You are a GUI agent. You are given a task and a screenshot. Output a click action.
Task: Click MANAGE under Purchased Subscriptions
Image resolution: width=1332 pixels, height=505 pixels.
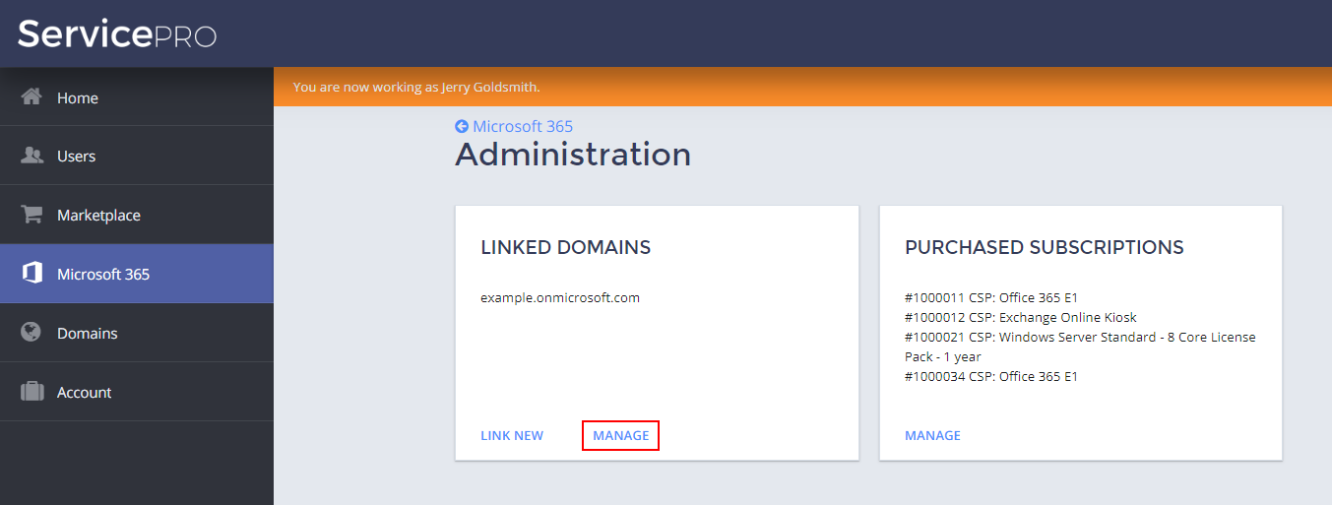click(x=932, y=435)
